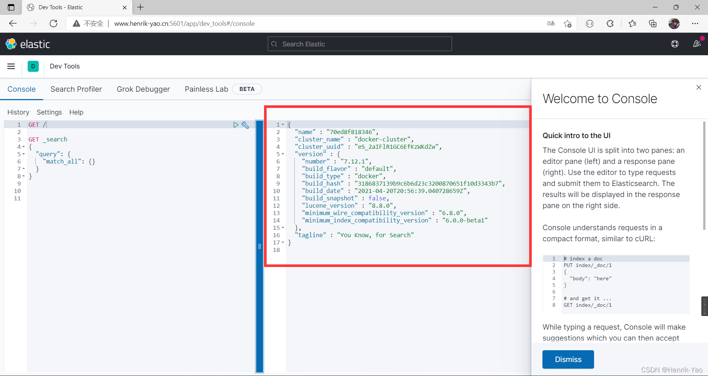The width and height of the screenshot is (708, 376).
Task: Click the PUT index/_doc/1 example line
Action: click(587, 266)
